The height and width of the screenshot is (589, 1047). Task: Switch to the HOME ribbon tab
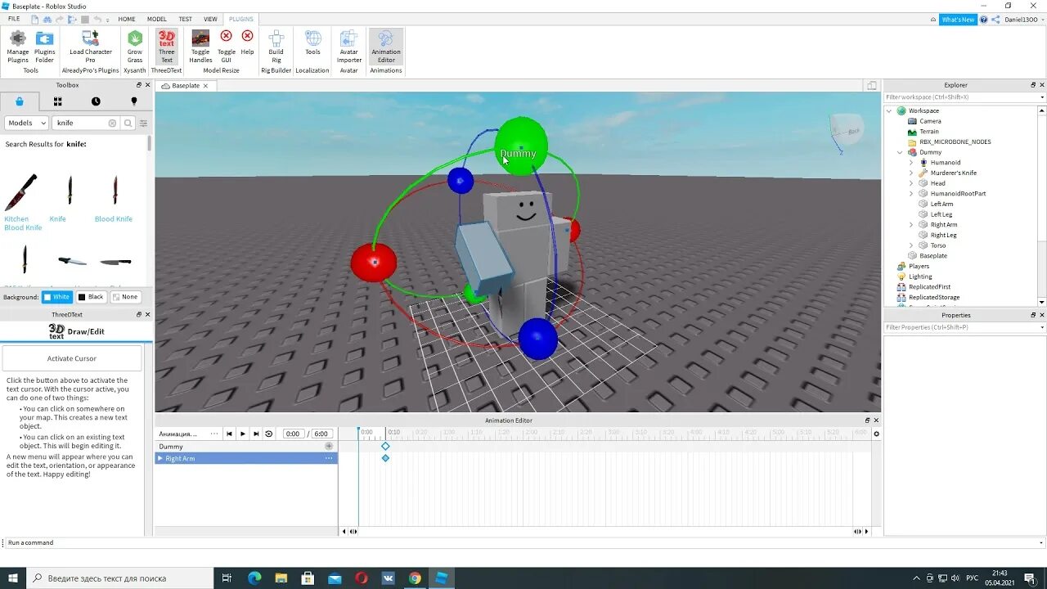point(127,19)
